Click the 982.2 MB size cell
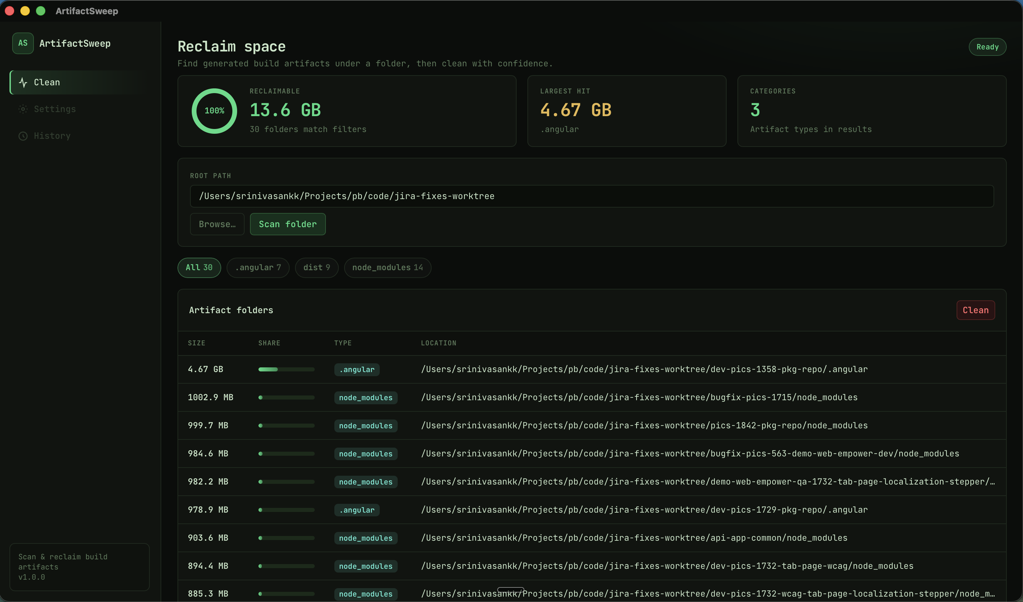Viewport: 1023px width, 602px height. pyautogui.click(x=208, y=482)
